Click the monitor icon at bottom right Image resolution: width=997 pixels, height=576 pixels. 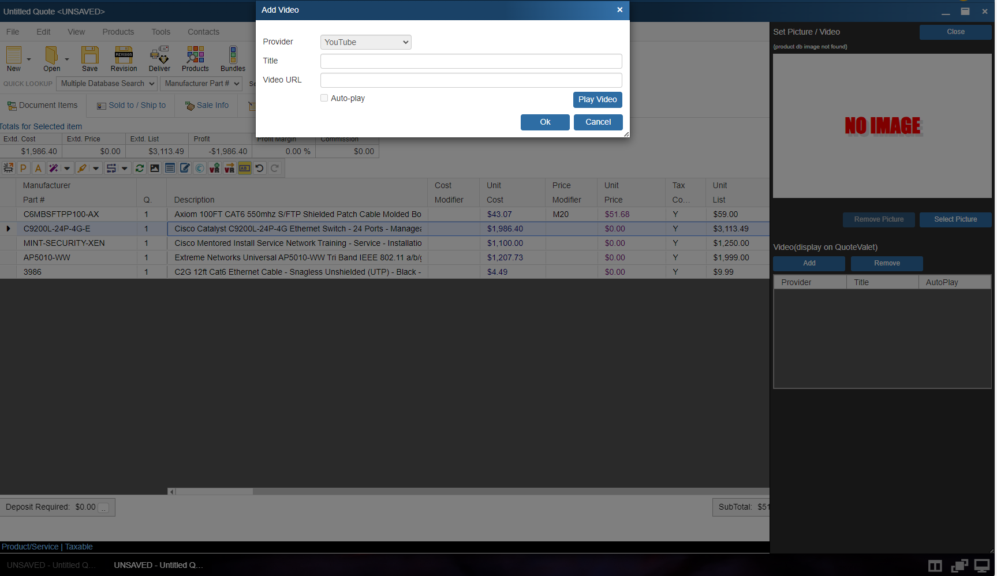[982, 566]
